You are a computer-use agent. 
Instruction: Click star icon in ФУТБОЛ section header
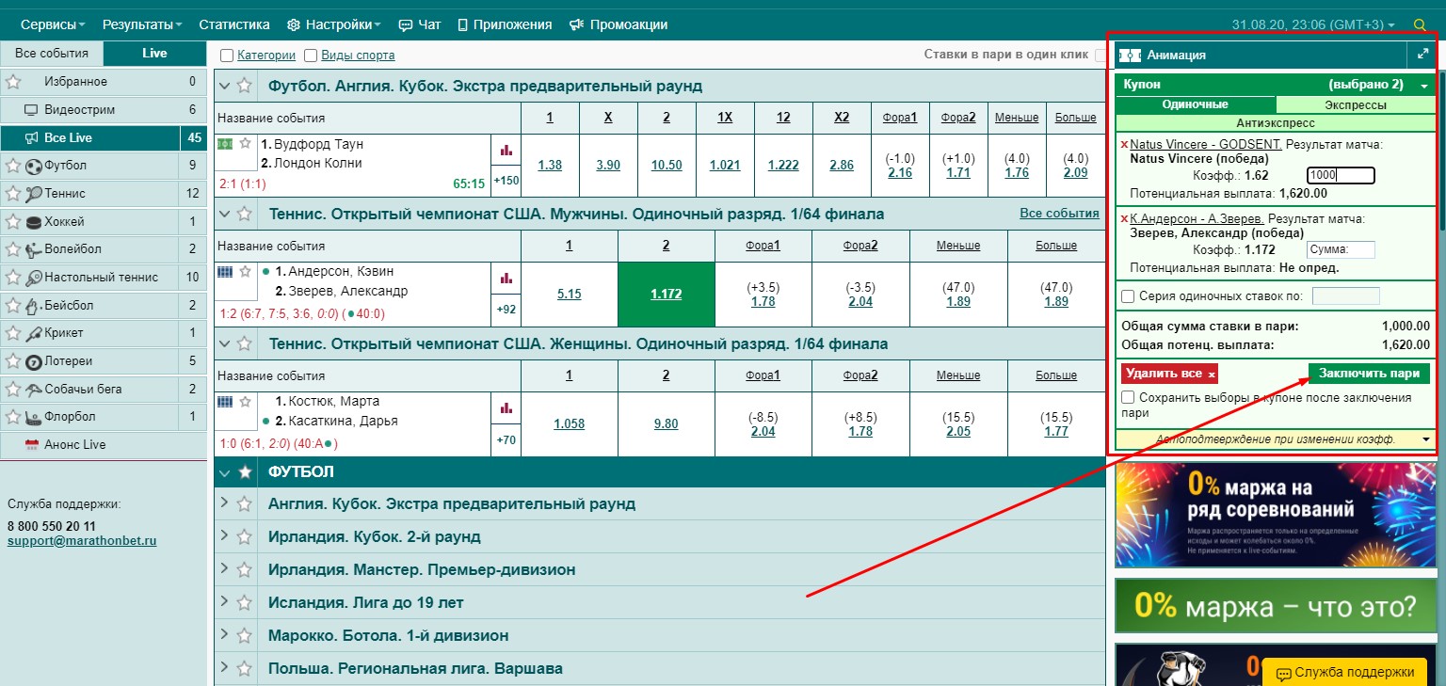(245, 471)
